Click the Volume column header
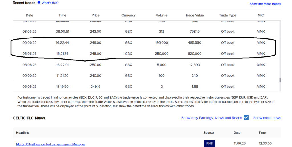292x147 pixels. pyautogui.click(x=162, y=15)
